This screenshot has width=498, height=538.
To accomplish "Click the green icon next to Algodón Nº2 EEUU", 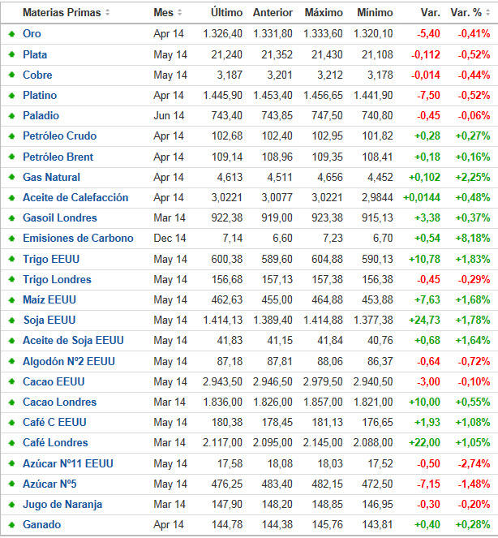I will (x=11, y=361).
